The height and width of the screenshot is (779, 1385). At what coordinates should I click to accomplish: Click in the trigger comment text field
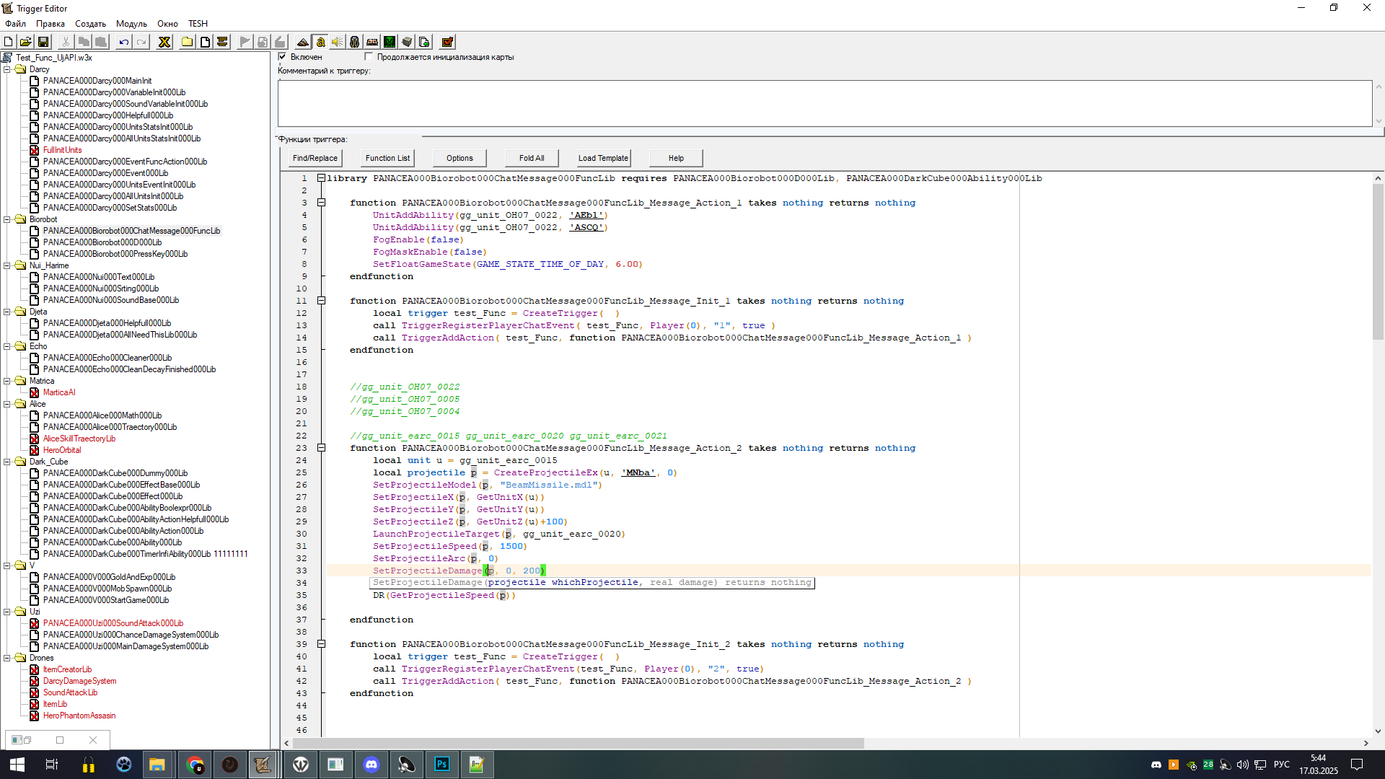tap(824, 103)
